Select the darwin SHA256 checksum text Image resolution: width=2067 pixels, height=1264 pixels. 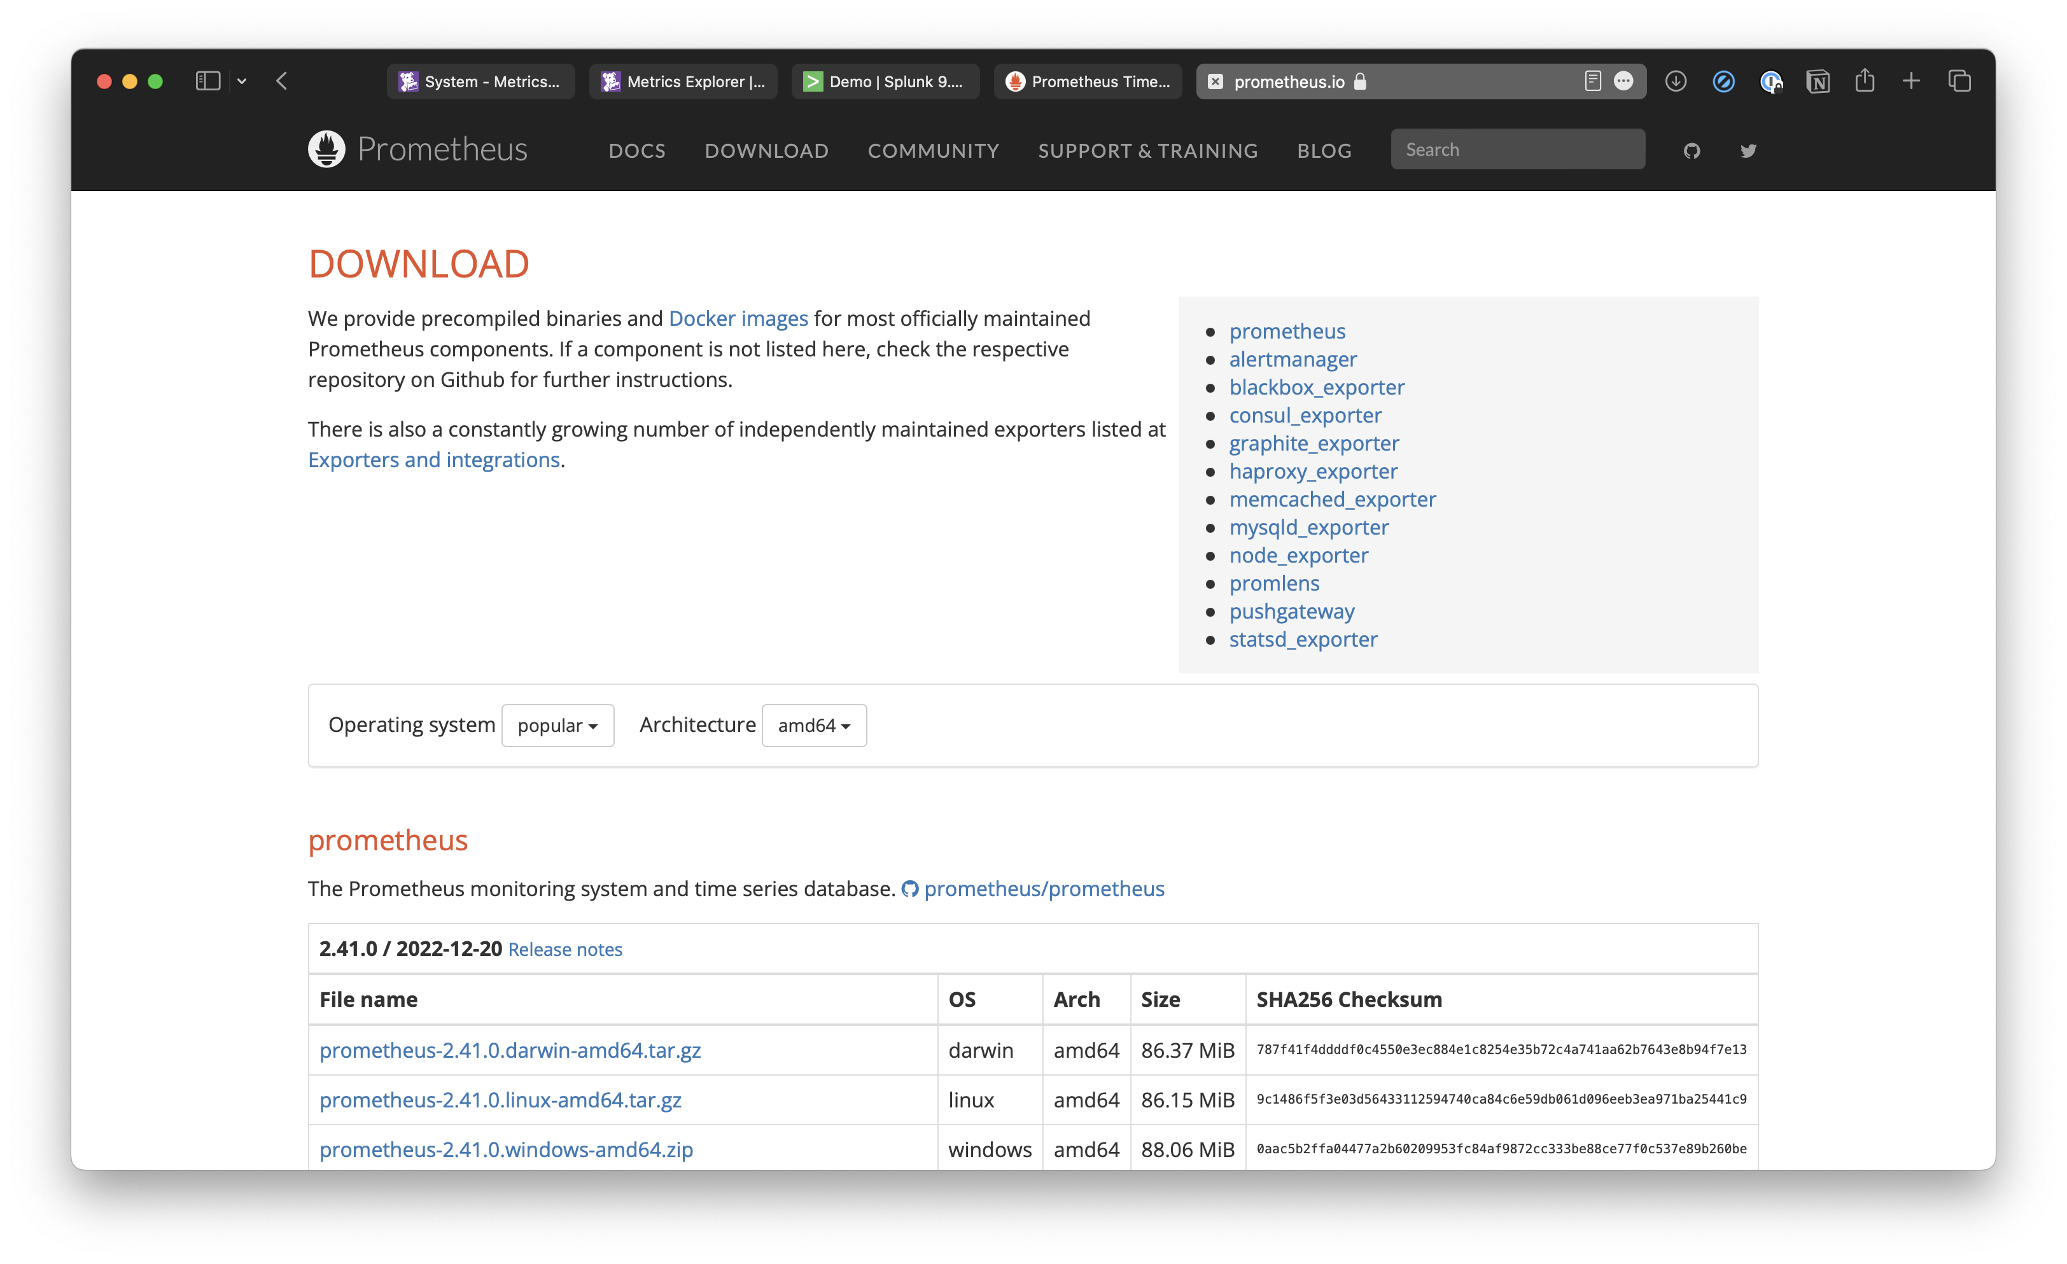coord(1502,1050)
